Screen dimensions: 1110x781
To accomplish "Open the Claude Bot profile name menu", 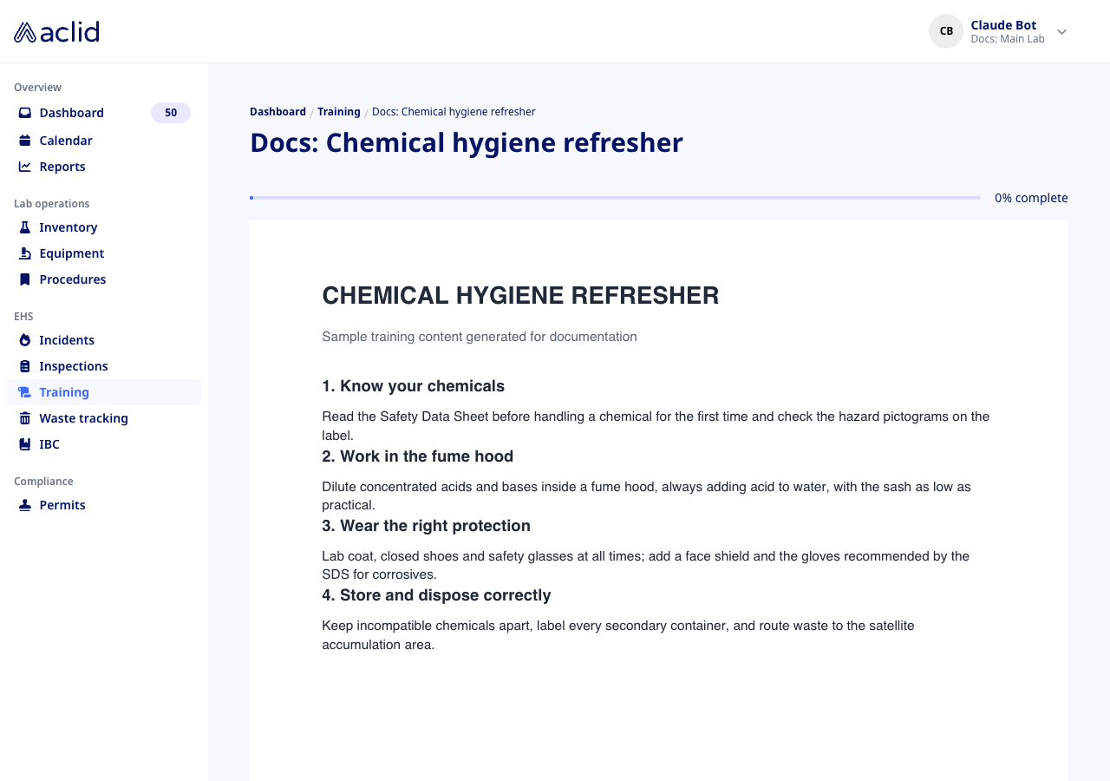I will pyautogui.click(x=1003, y=25).
